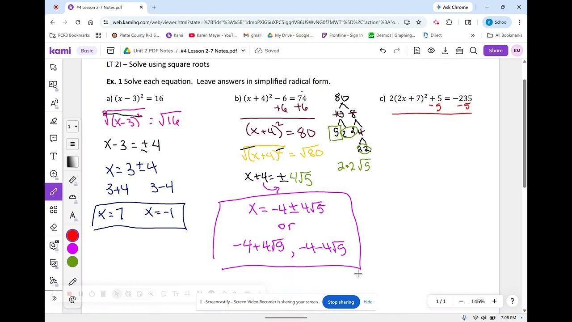
Task: Undo the last annotation
Action: 383,51
